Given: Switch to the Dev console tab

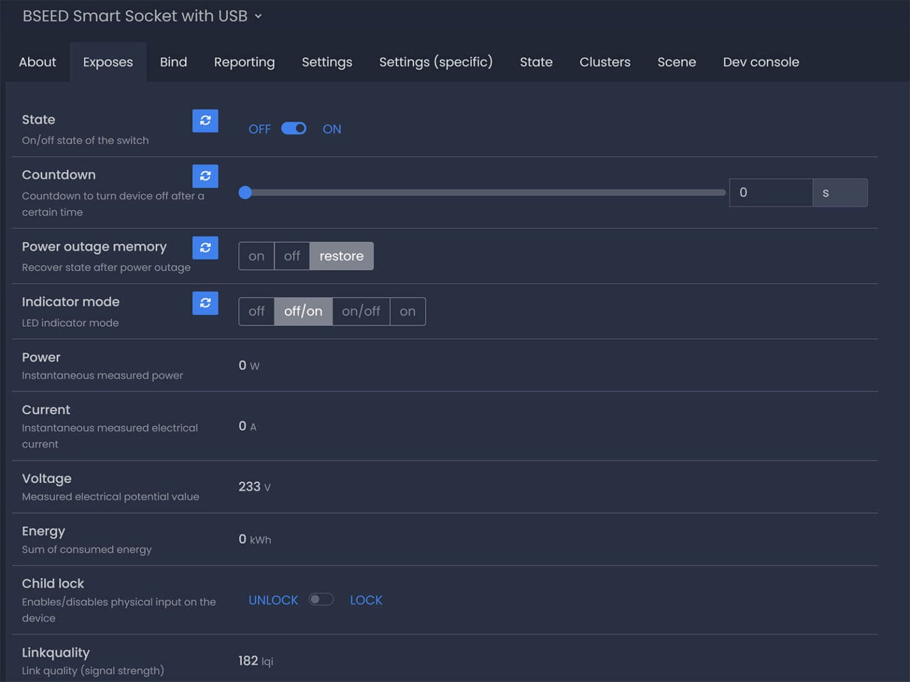Looking at the screenshot, I should pyautogui.click(x=761, y=62).
